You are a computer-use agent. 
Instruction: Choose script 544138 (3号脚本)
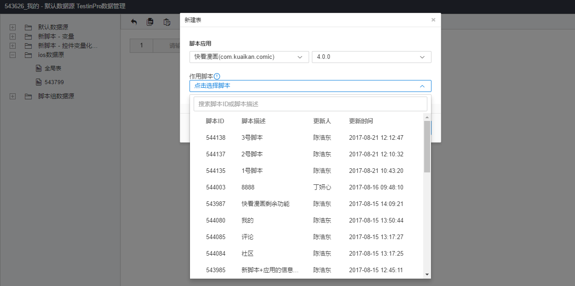pos(307,137)
